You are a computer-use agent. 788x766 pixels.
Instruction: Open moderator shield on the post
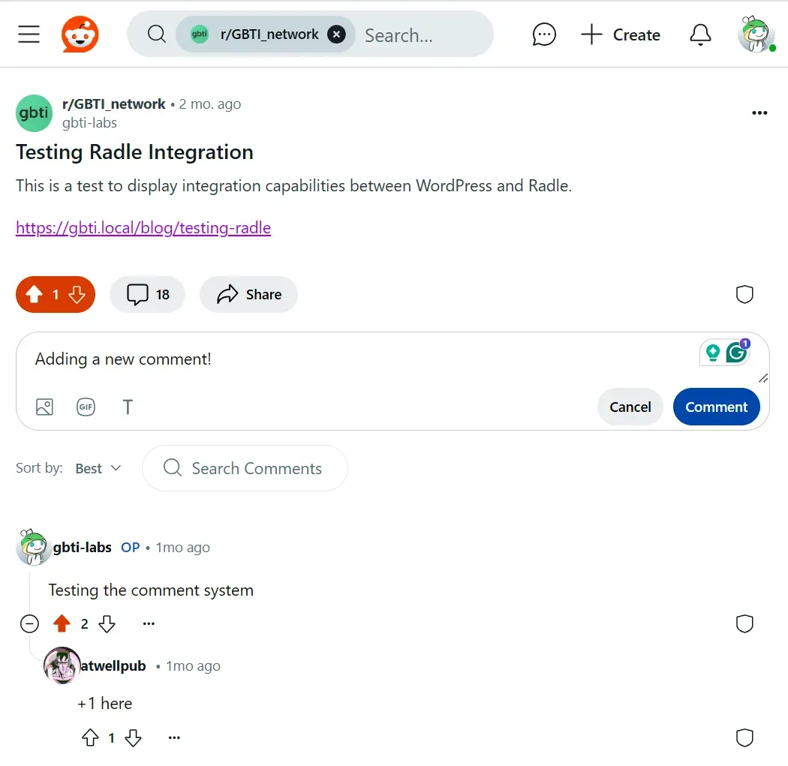click(x=744, y=294)
